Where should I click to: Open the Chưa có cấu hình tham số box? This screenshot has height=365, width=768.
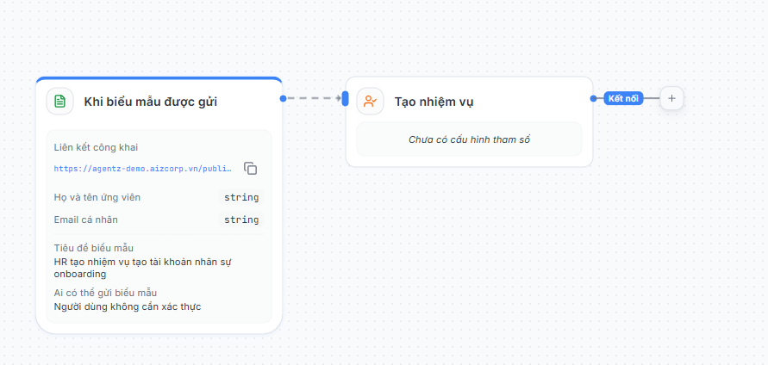coord(469,139)
